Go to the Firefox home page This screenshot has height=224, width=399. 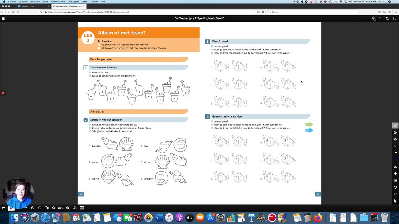tap(18, 12)
